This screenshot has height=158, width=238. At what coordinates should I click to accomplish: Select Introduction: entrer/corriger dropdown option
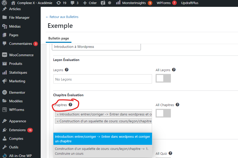tap(102, 139)
